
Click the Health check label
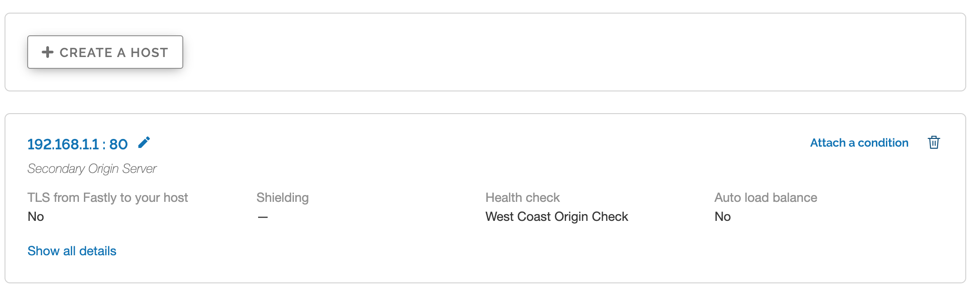(x=523, y=197)
